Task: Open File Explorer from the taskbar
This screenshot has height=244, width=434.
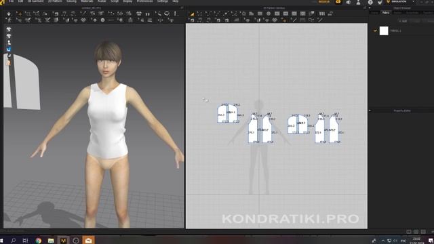Action: 51,241
